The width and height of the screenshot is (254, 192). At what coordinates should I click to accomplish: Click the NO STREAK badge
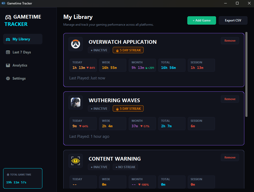click(x=125, y=167)
